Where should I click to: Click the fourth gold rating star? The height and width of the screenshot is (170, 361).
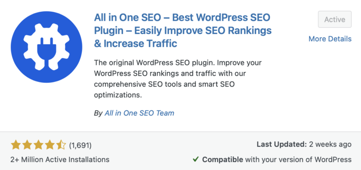tap(50, 146)
